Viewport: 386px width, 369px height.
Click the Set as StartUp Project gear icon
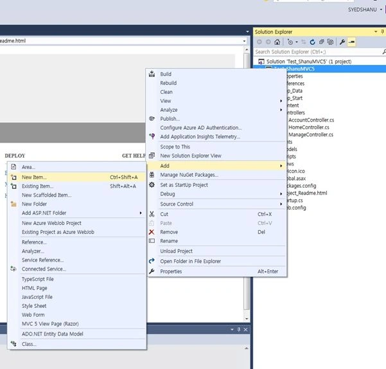click(152, 184)
